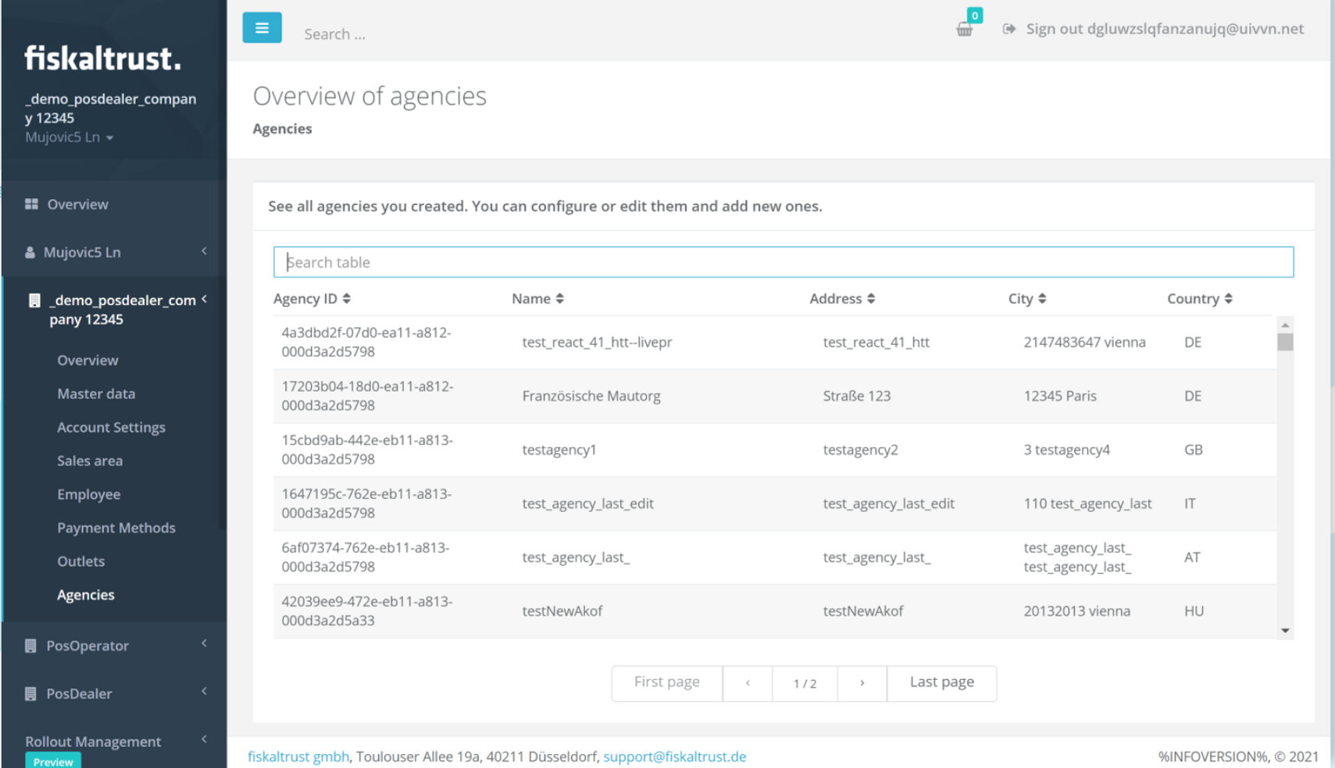Sort table by Agency ID
Image resolution: width=1335 pixels, height=768 pixels.
coord(312,298)
